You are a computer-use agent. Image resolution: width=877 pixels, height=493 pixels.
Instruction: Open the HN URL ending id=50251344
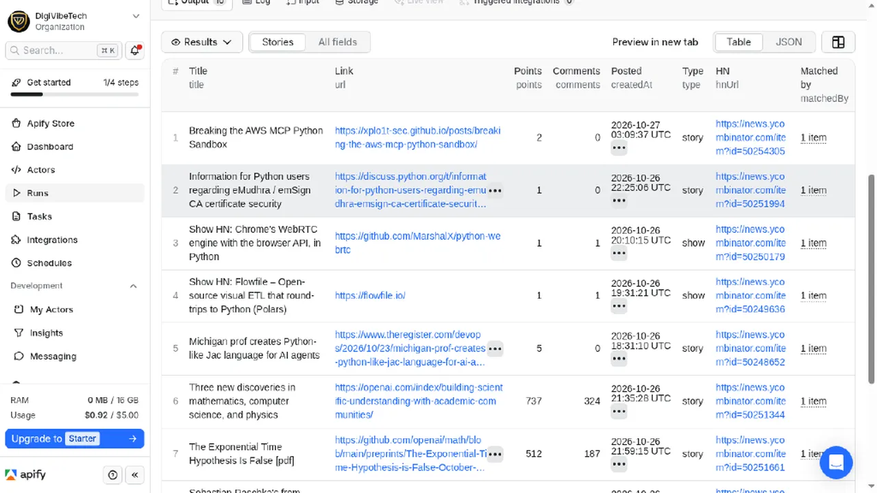pos(750,401)
